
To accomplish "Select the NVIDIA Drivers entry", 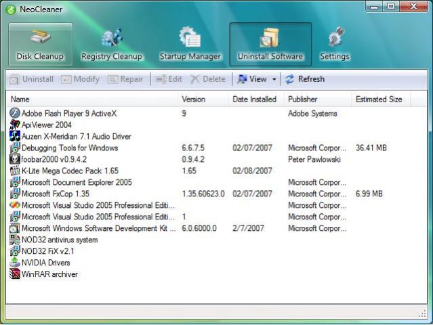I will click(x=45, y=263).
